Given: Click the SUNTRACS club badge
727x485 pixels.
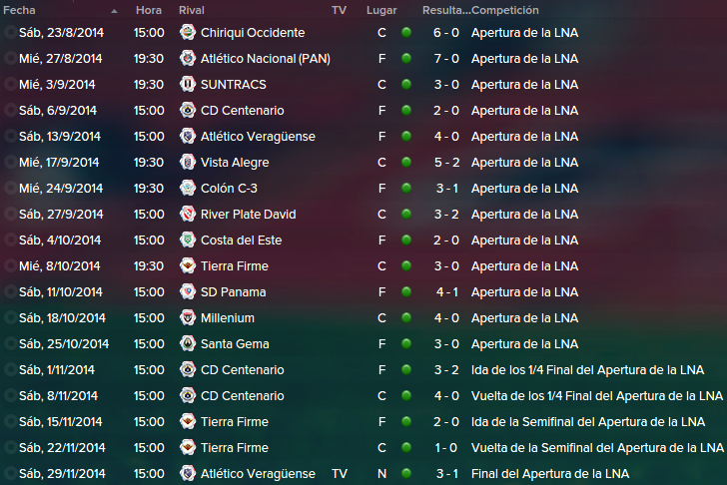Looking at the screenshot, I should 188,84.
